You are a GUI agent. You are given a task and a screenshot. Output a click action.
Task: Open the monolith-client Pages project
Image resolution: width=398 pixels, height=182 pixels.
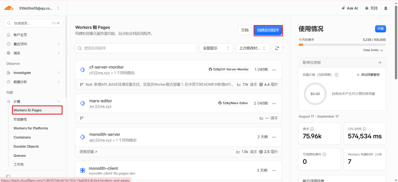tap(103, 168)
